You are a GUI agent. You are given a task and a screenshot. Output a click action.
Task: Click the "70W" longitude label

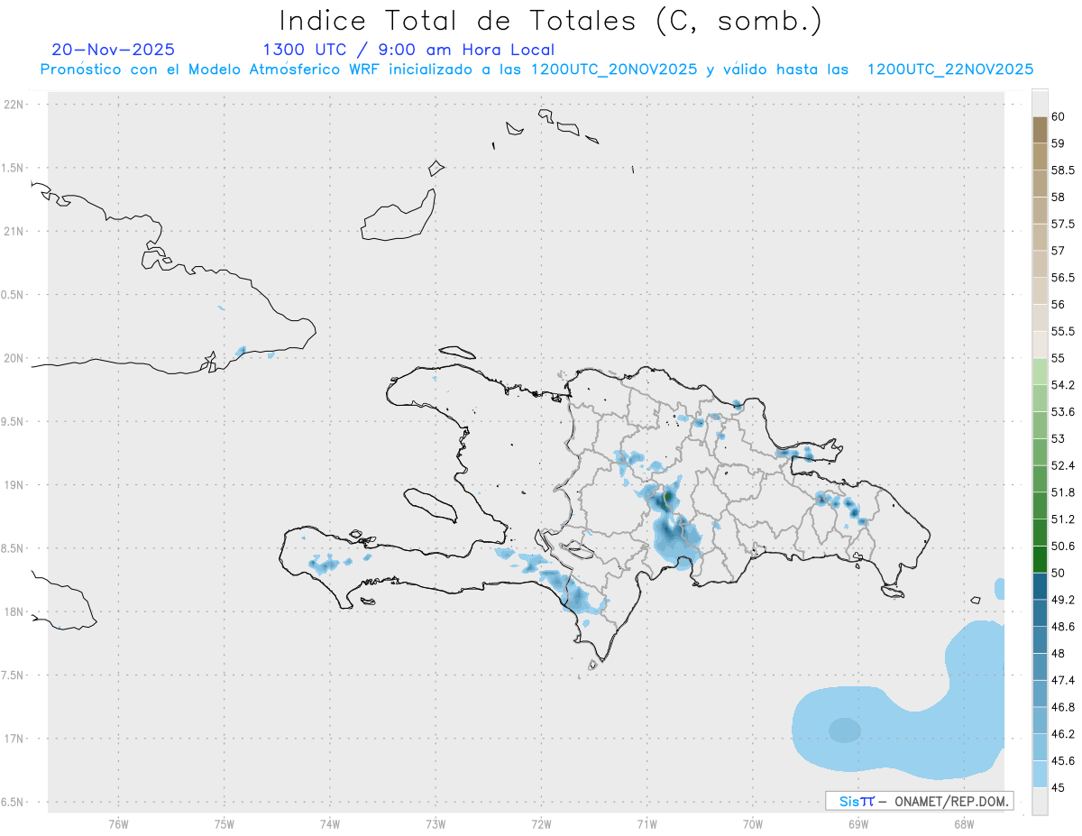(753, 824)
